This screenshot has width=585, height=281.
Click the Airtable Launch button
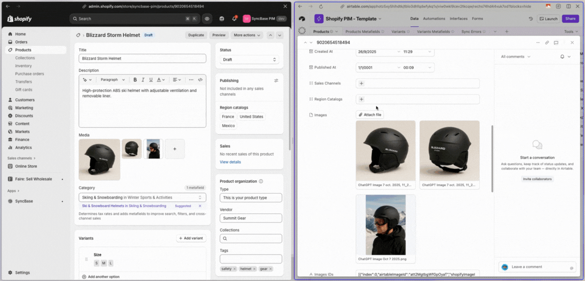coord(548,19)
